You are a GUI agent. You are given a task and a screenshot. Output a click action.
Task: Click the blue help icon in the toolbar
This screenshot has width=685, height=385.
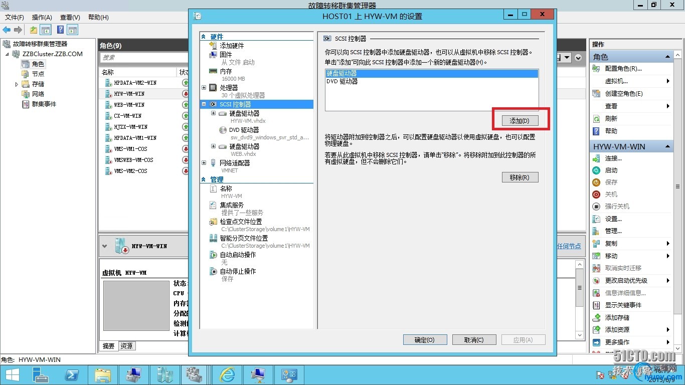60,30
